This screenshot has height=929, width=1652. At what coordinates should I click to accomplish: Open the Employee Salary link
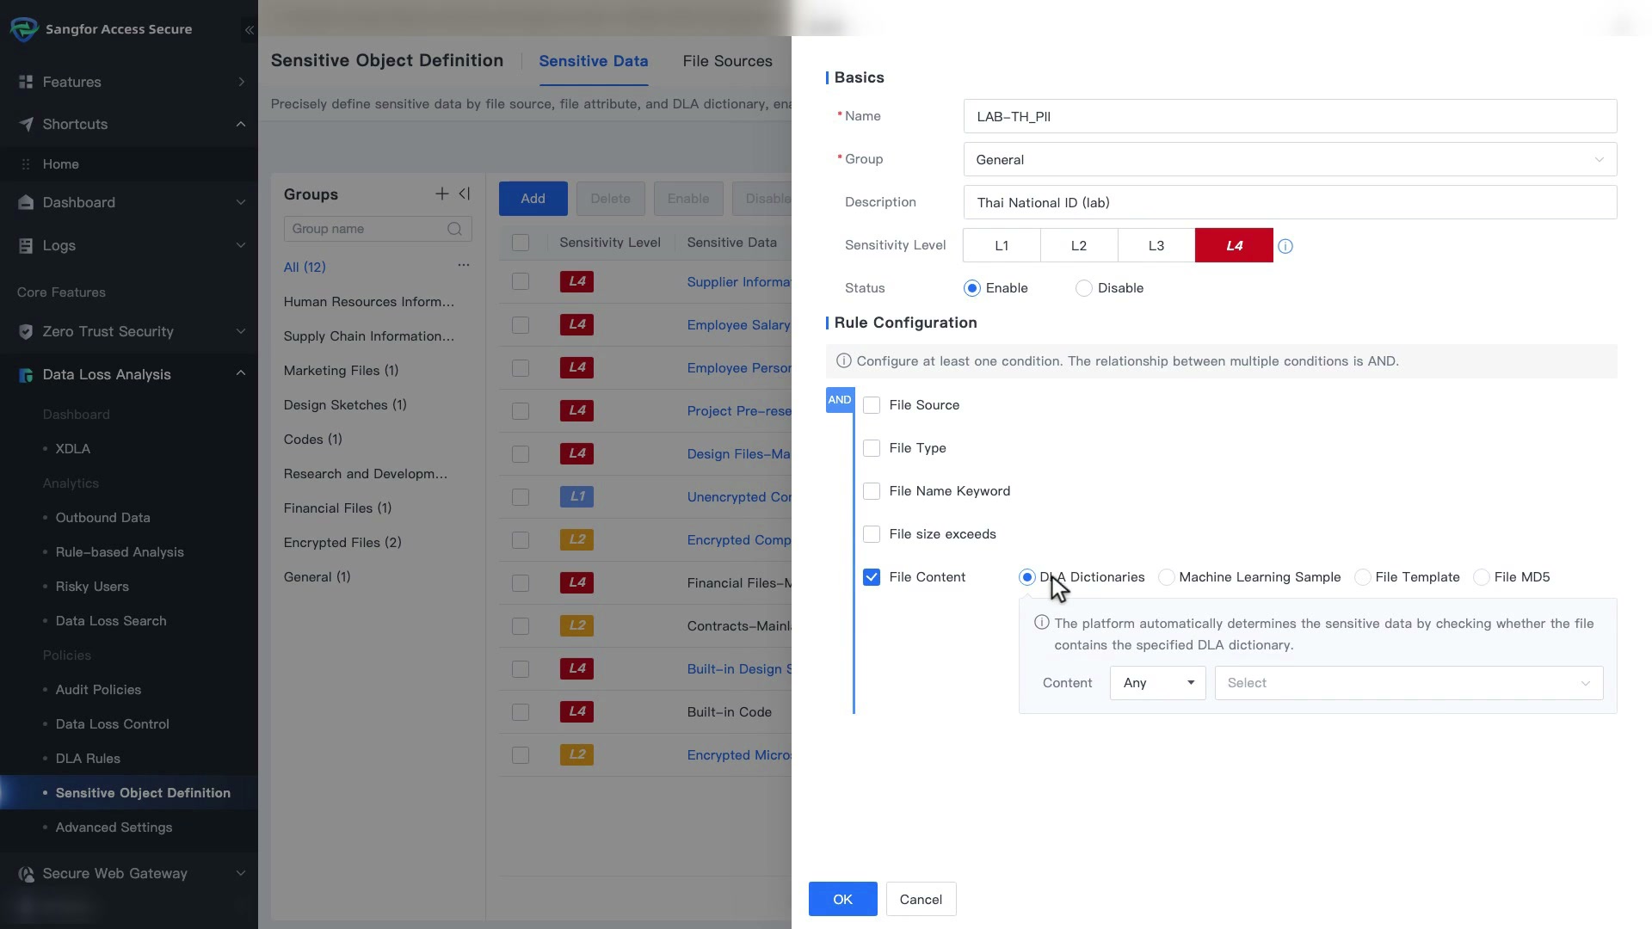738,325
